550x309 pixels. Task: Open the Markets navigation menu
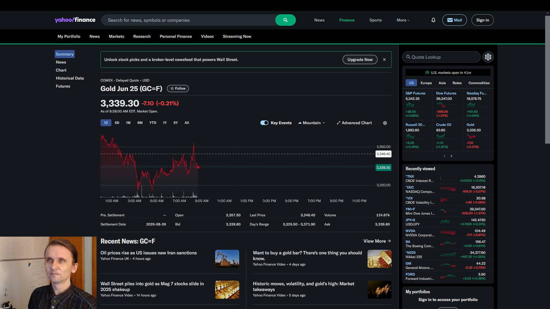coord(116,36)
